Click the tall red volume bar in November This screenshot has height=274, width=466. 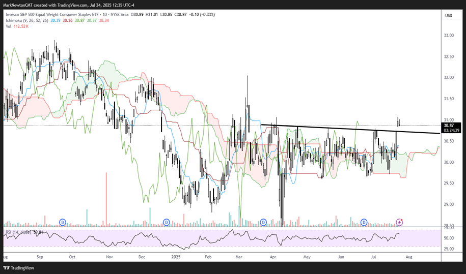pyautogui.click(x=106, y=198)
